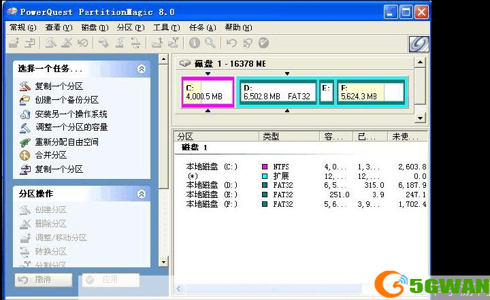
Task: Click 复制一个分区 task below 合并分区
Action: pos(59,169)
